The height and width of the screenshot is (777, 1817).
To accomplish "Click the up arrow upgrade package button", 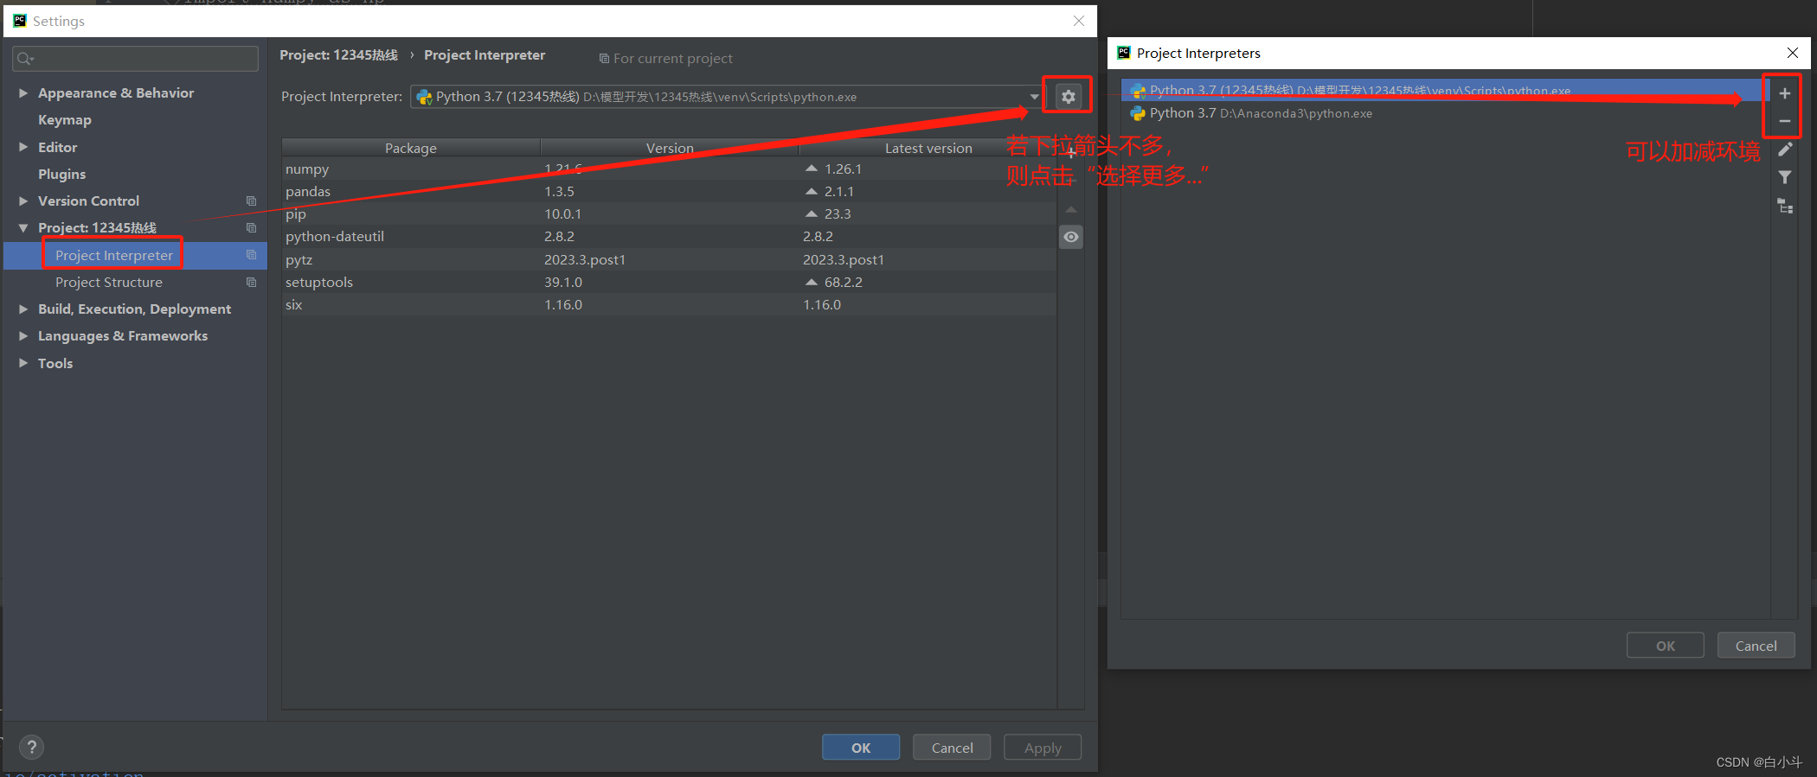I will click(1071, 210).
